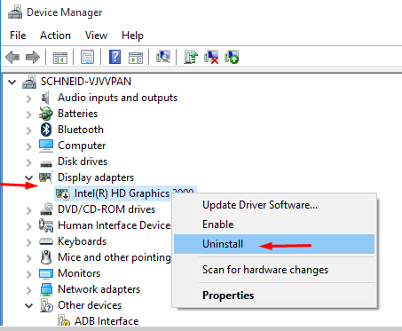This screenshot has width=402, height=331.
Task: Click the Uninstall device red X icon
Action: pos(211,57)
